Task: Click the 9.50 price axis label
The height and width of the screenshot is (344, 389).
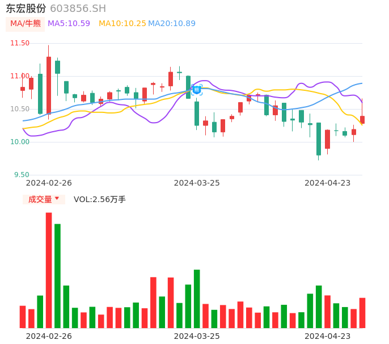Action: (22, 175)
